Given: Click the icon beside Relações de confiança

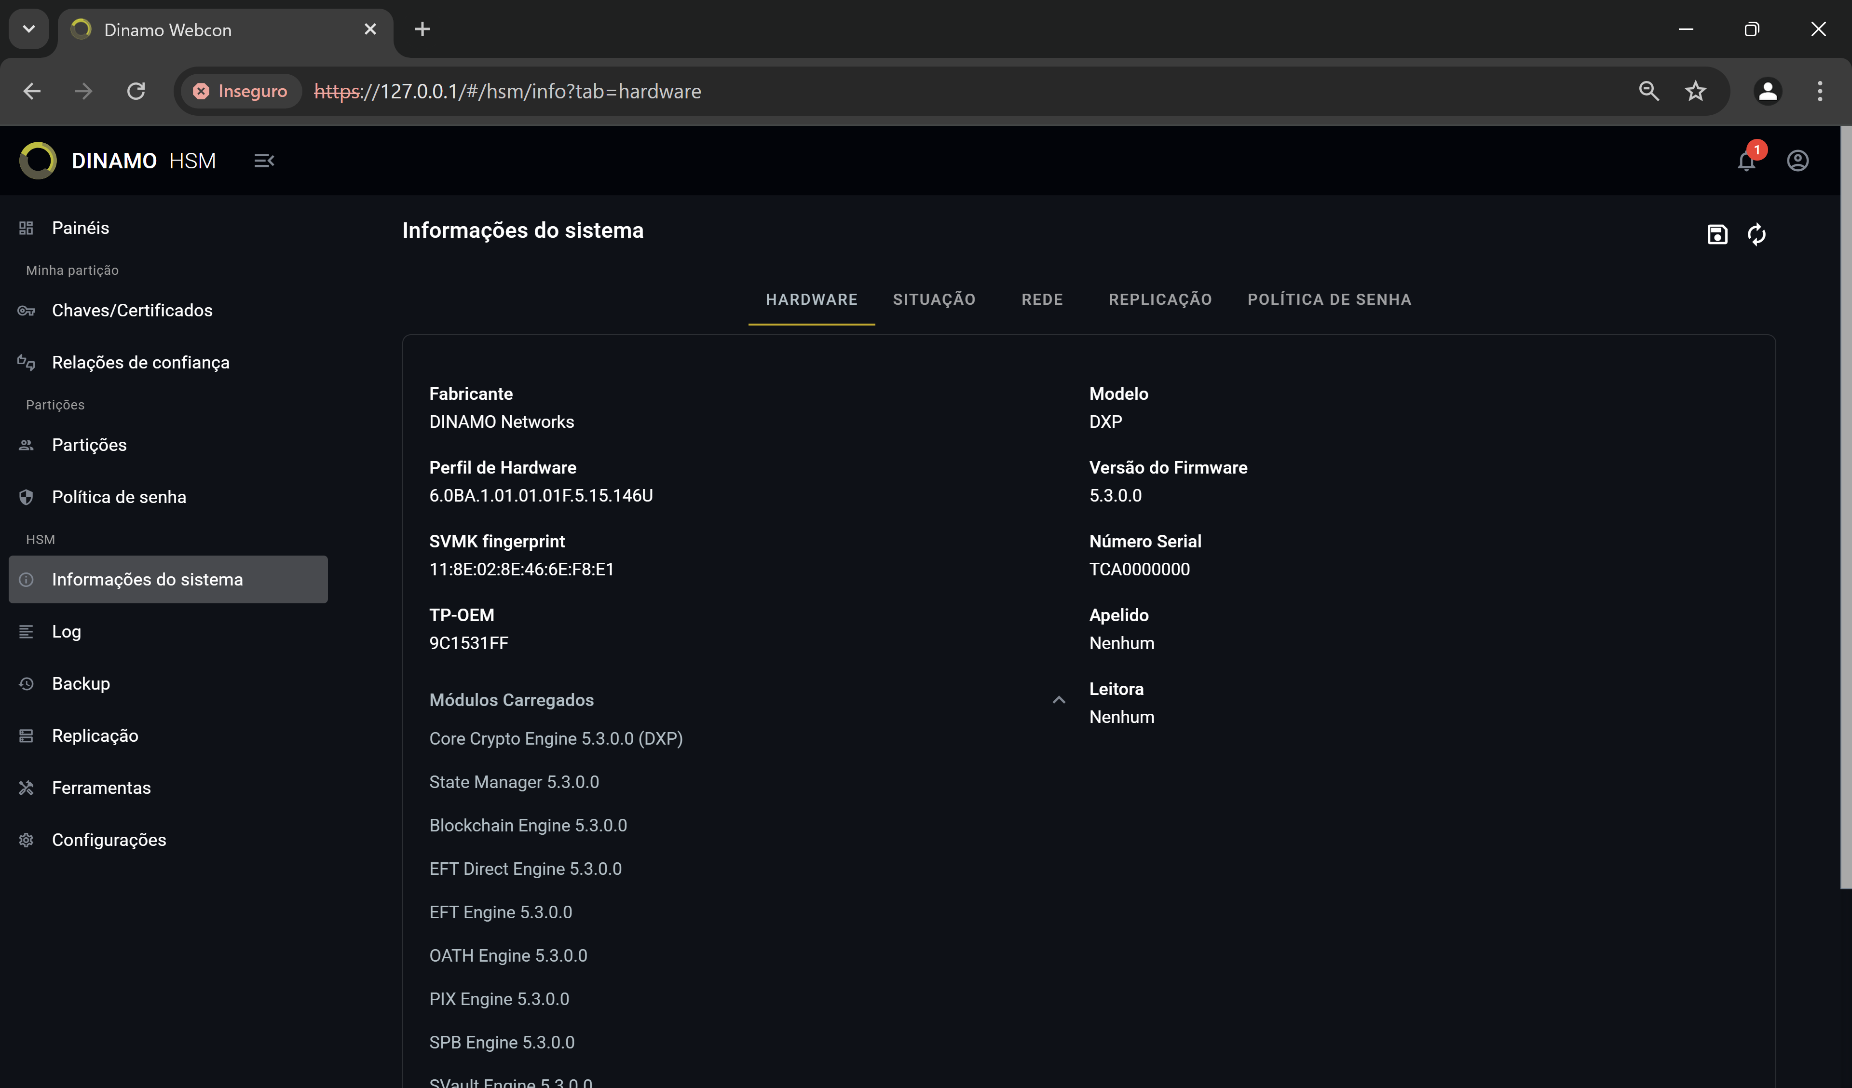Looking at the screenshot, I should [x=27, y=362].
